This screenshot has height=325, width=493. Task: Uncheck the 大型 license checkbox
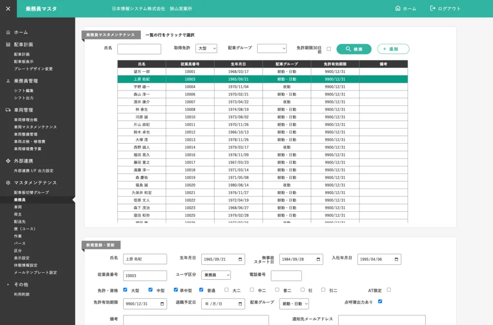pos(125,290)
